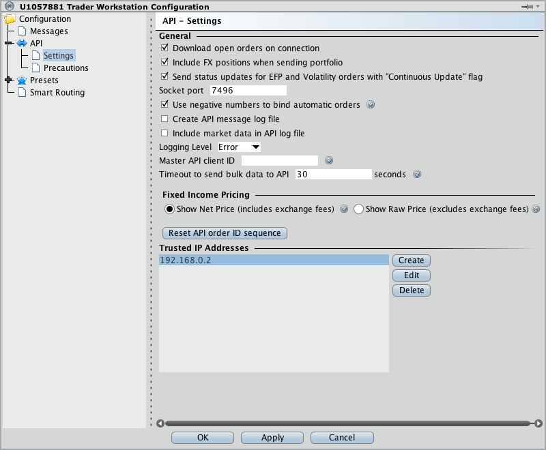Toggle Use negative numbers to bind automatic orders
The height and width of the screenshot is (450, 546).
pos(164,104)
